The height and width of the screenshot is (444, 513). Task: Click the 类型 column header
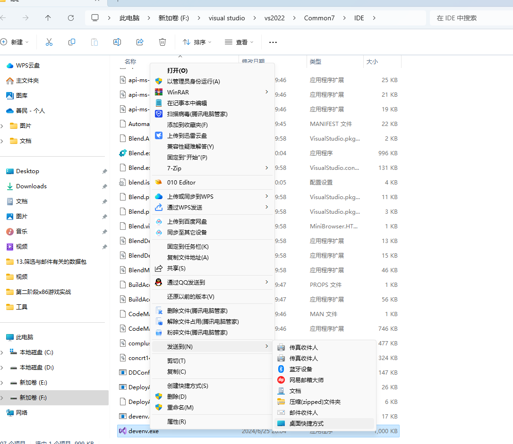[x=316, y=61]
